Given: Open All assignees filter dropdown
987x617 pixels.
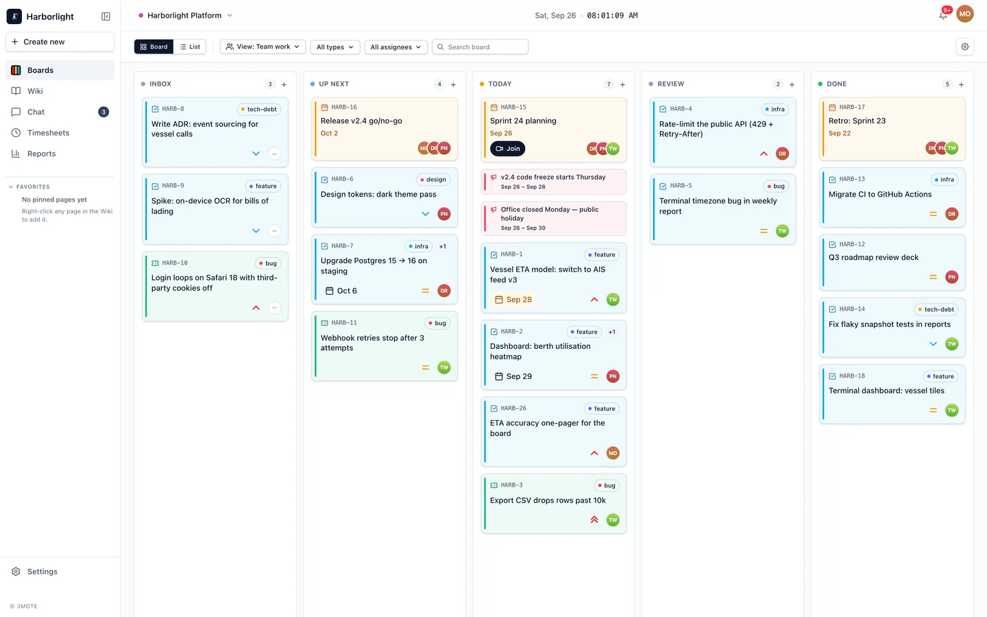Looking at the screenshot, I should click(x=396, y=47).
